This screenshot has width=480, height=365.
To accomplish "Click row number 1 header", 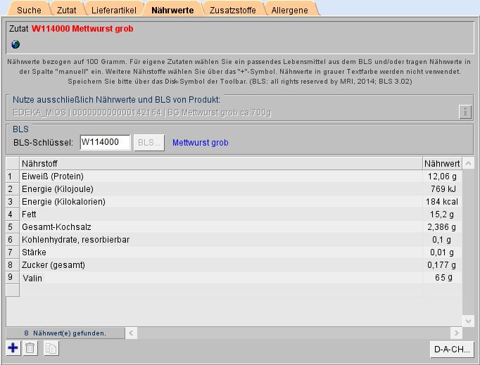I will (13, 177).
